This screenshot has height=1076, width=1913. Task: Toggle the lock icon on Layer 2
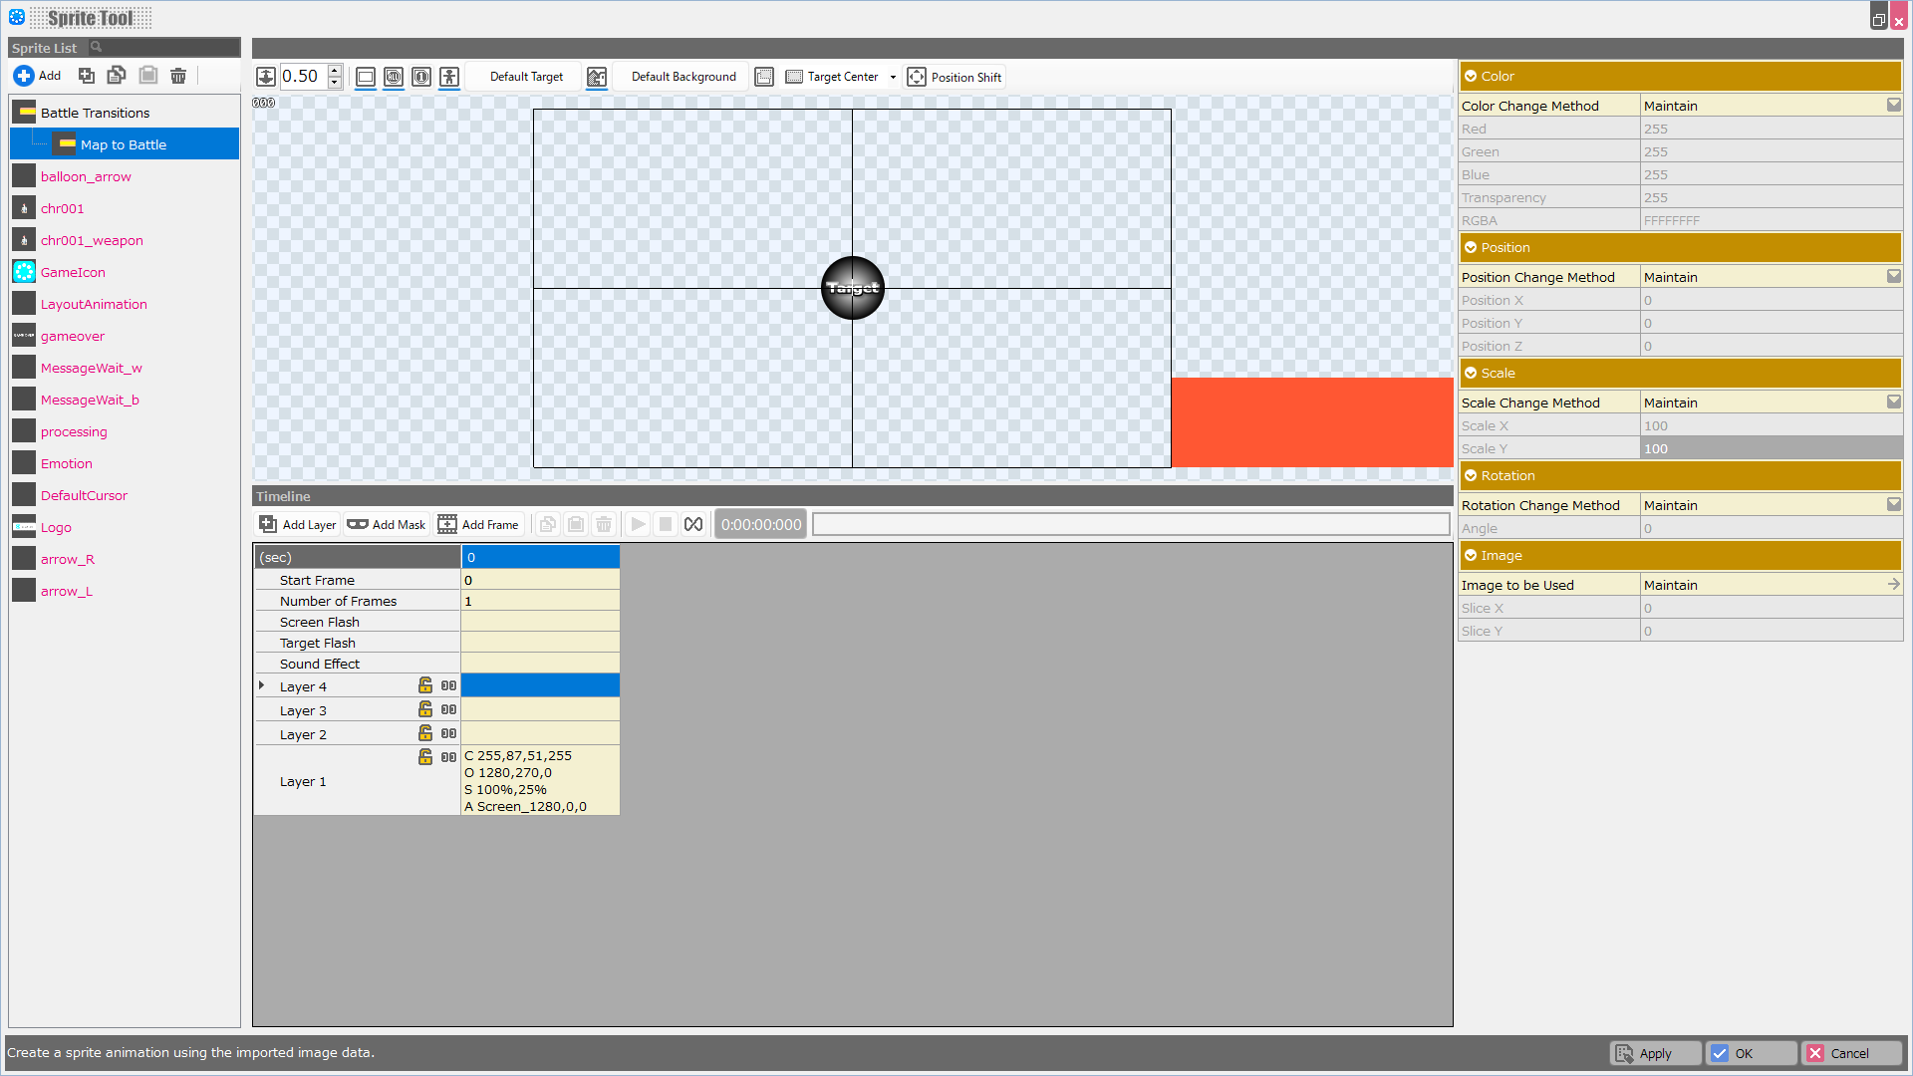425,733
